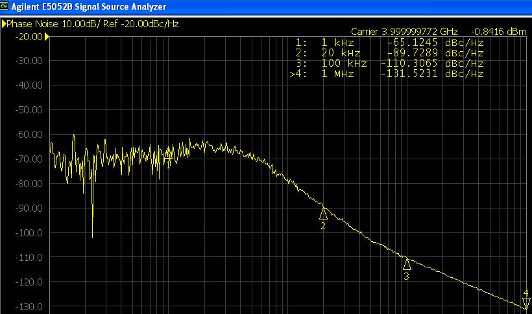Click the Agilent E5052B title bar icon
The image size is (532, 314).
click(6, 6)
